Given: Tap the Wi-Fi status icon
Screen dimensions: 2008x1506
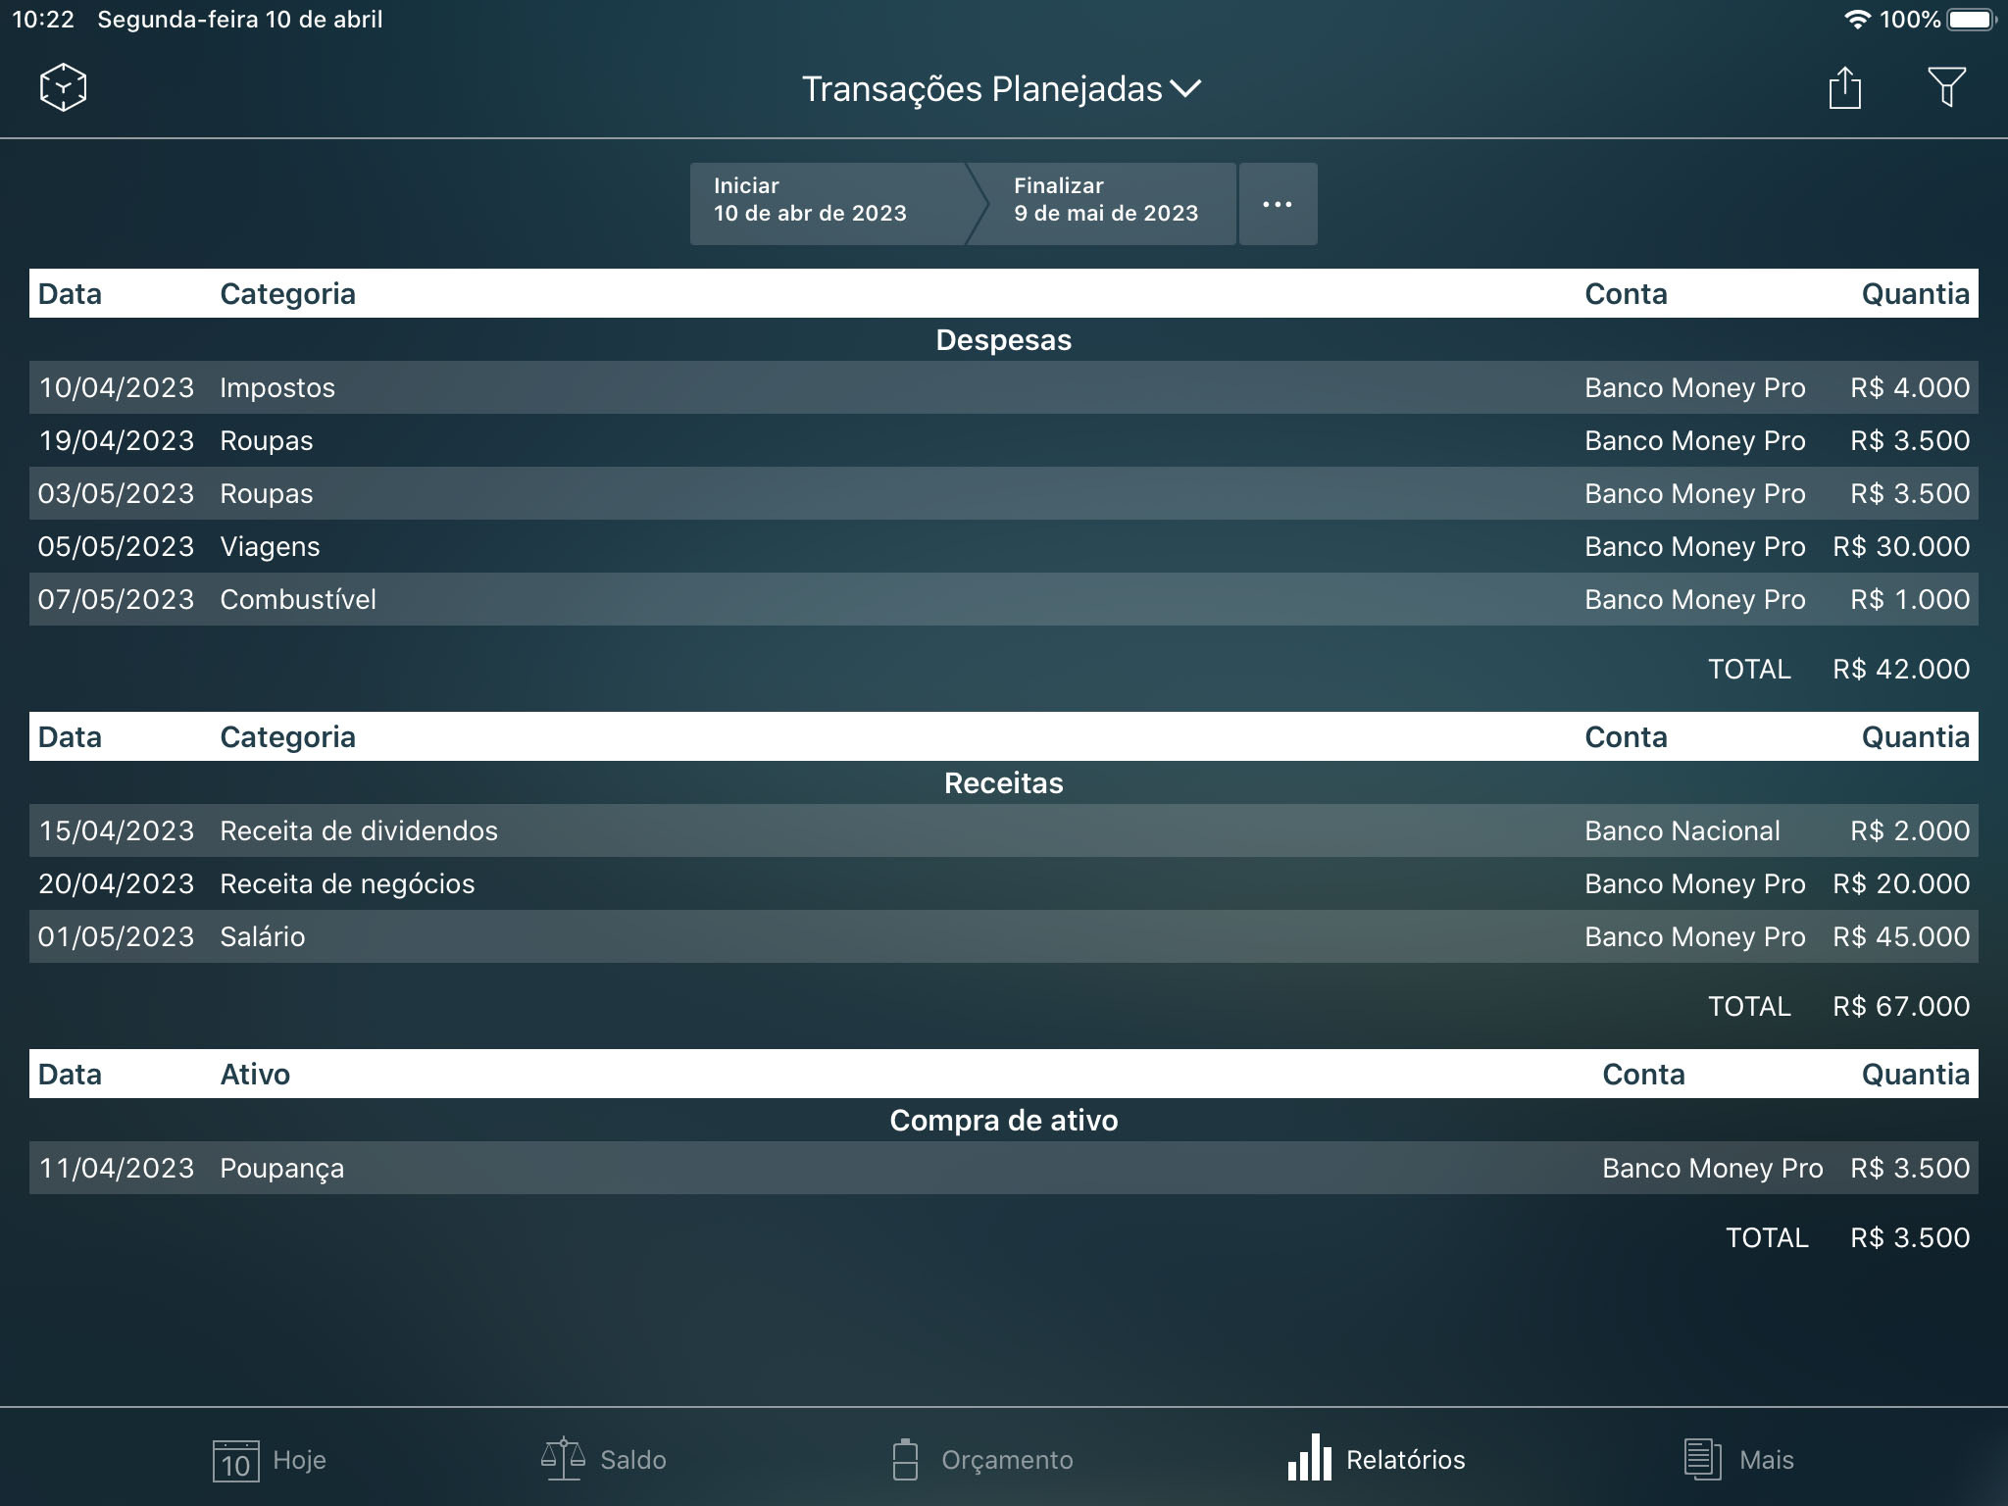Looking at the screenshot, I should coord(1857,20).
